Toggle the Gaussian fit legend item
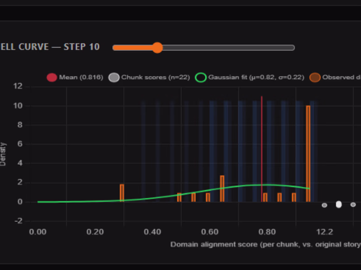361x270 pixels. [249, 77]
